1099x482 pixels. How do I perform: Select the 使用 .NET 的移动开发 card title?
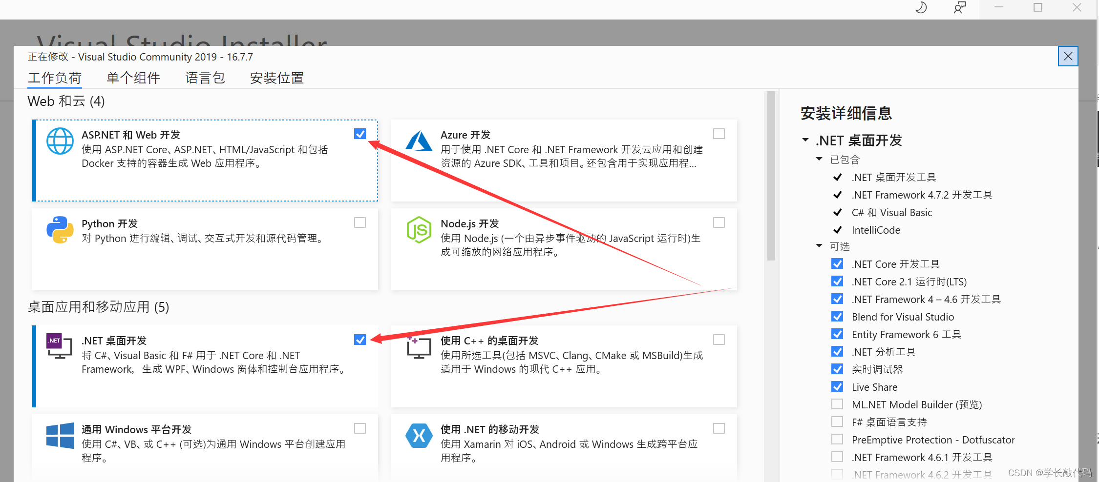click(x=490, y=430)
